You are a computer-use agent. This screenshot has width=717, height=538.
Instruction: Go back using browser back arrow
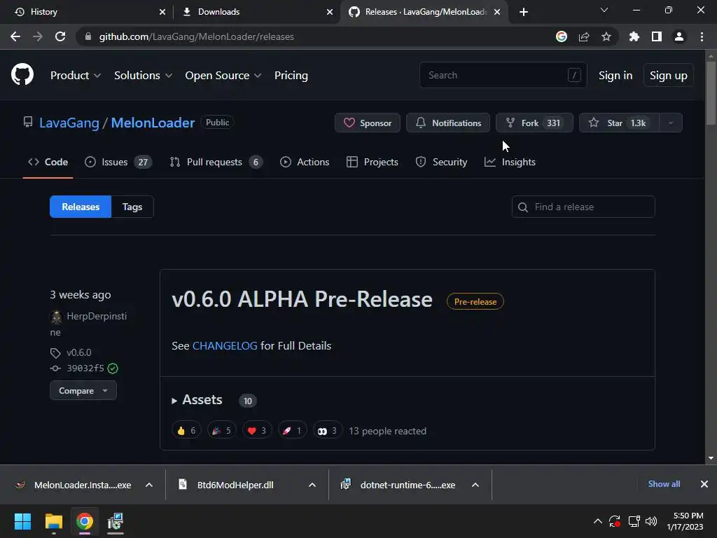(x=15, y=36)
